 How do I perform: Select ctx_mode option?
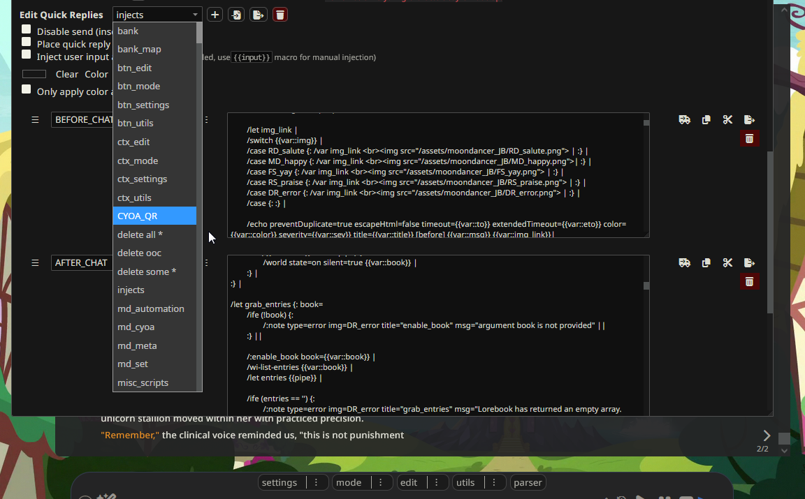pyautogui.click(x=154, y=161)
